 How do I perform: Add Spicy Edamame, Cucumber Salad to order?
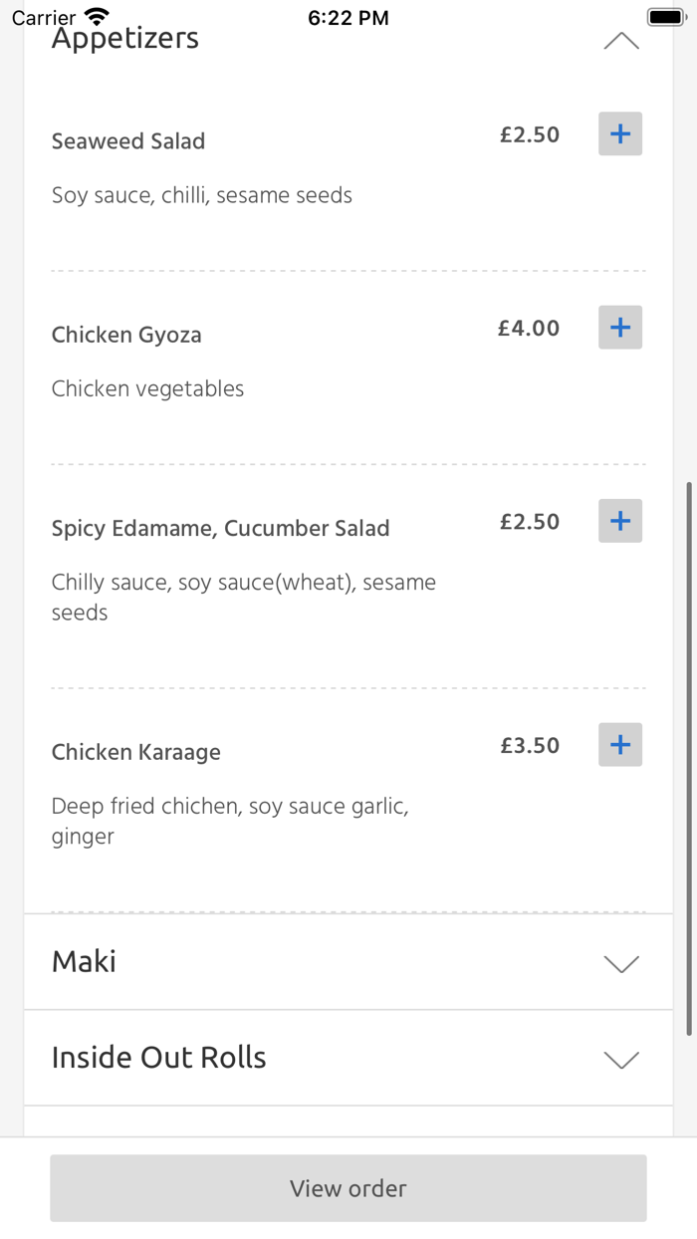click(619, 520)
